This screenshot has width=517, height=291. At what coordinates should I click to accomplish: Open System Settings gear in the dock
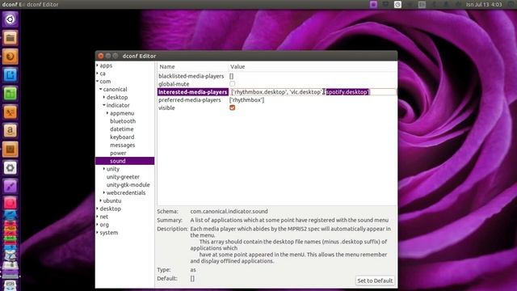11,168
